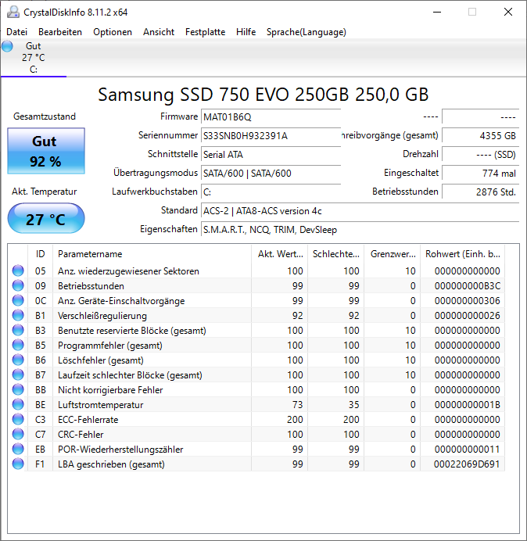The width and height of the screenshot is (527, 541).
Task: Click status orb for Benutzte reservierte Blöcke row
Action: (18, 330)
